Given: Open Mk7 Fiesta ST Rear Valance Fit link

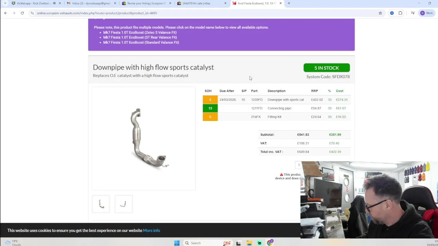Looking at the screenshot, I should pos(140,37).
